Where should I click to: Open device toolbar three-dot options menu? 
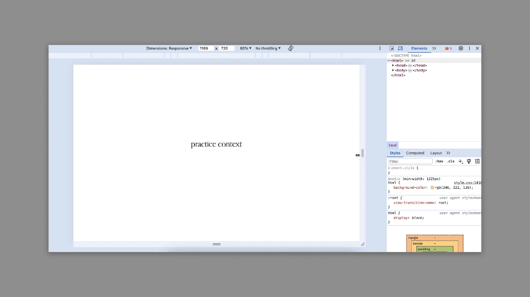[x=380, y=48]
